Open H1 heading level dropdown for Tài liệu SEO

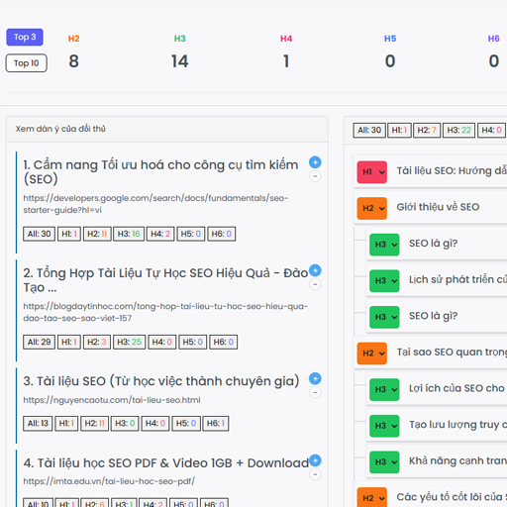[371, 172]
